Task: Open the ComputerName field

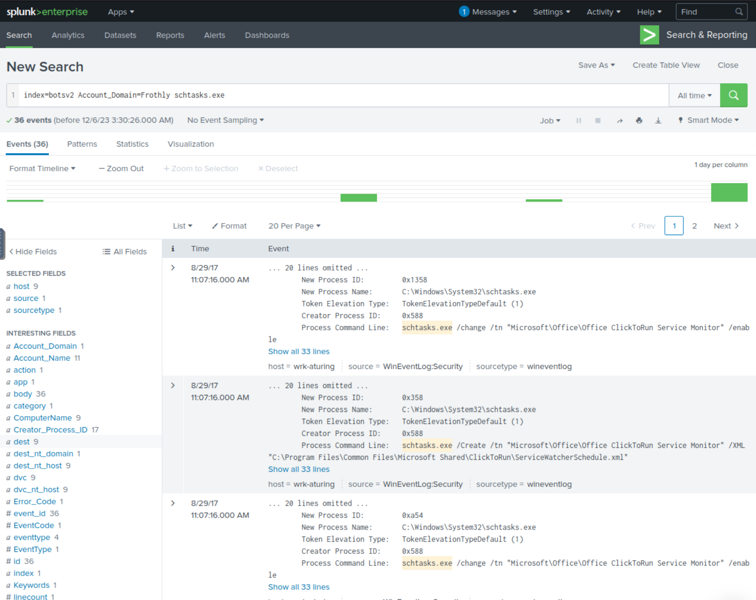Action: (x=43, y=418)
